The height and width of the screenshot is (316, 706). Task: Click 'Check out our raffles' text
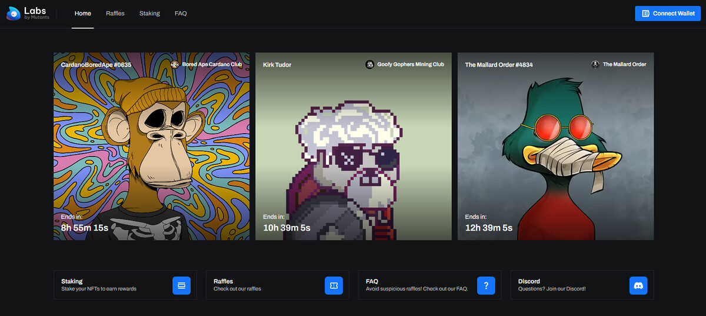pyautogui.click(x=237, y=289)
